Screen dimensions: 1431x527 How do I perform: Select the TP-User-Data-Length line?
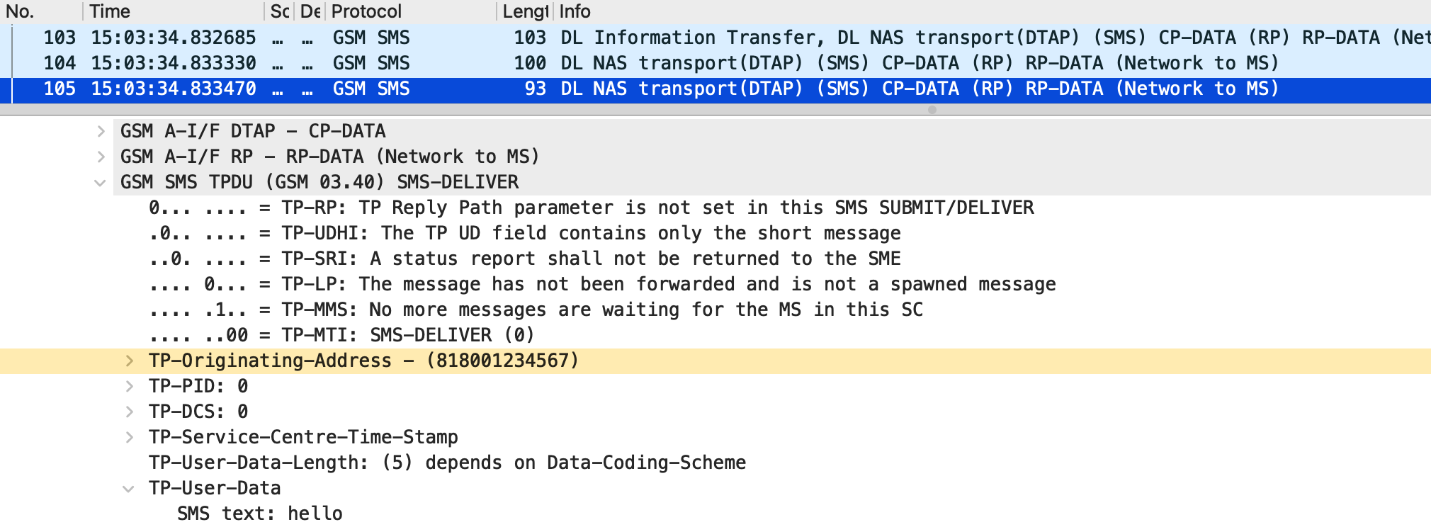(446, 463)
